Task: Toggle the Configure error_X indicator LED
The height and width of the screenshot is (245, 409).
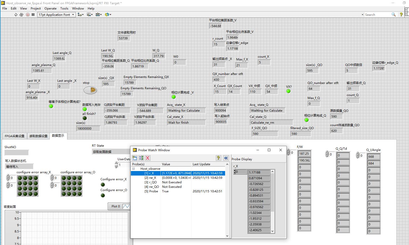Action: [x=103, y=185]
